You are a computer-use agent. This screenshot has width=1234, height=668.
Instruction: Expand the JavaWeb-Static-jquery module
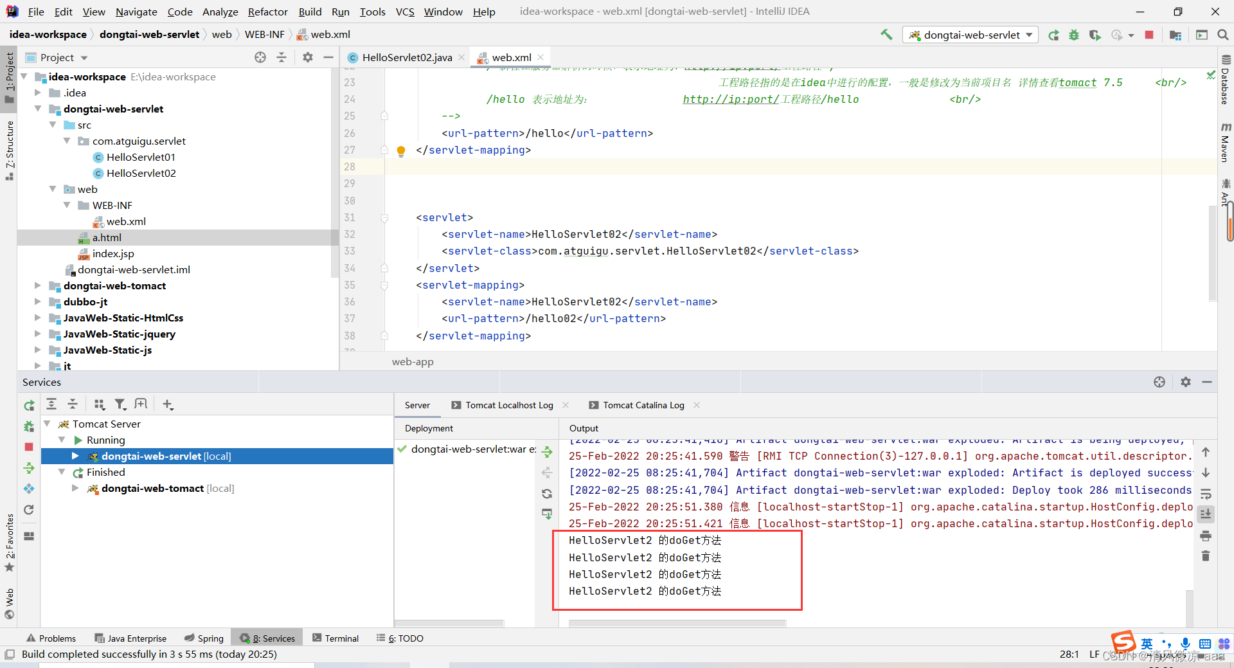(38, 334)
